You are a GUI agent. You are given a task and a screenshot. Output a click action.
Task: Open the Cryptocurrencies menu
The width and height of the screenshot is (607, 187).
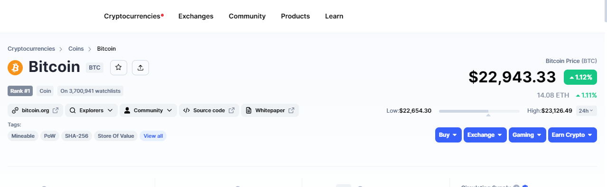[x=132, y=16]
